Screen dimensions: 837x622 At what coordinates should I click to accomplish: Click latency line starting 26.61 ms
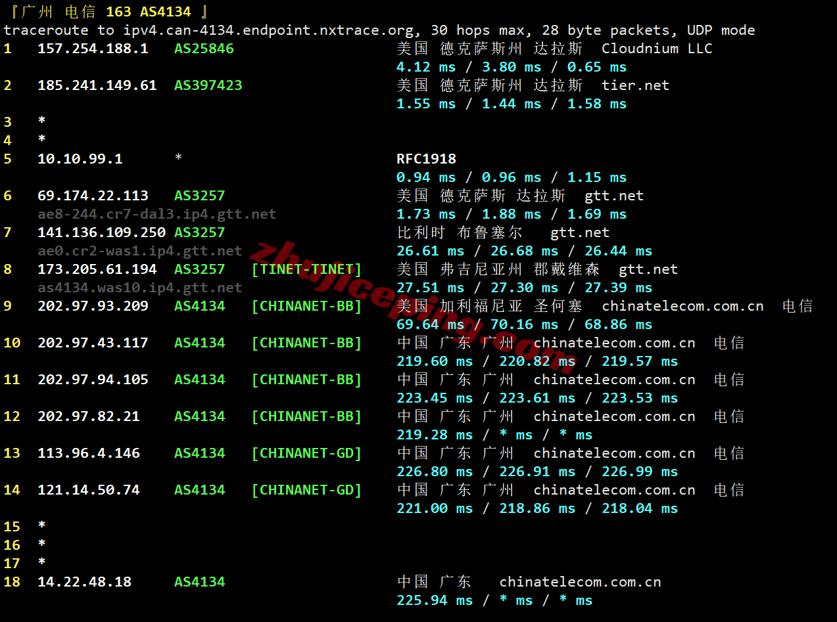click(525, 251)
